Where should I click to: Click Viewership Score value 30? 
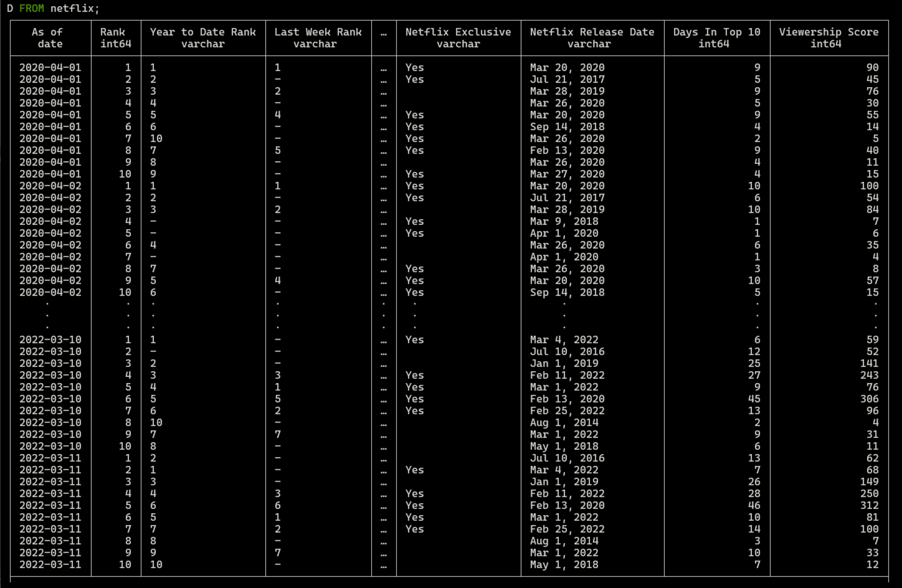click(872, 103)
